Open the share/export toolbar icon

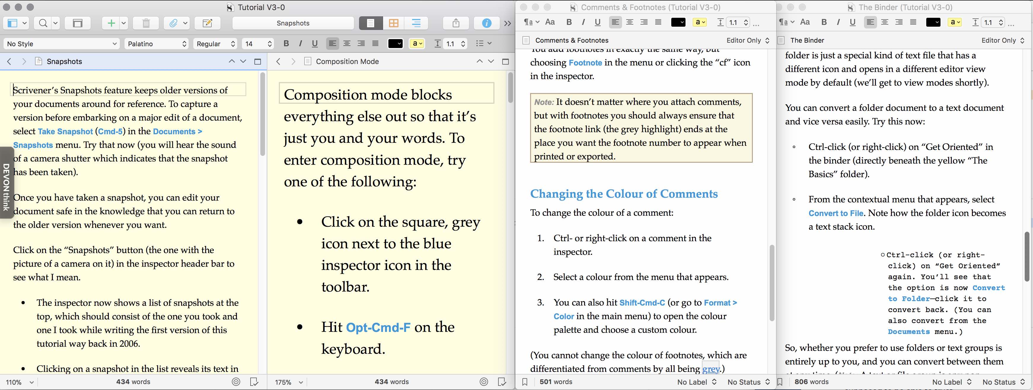pos(456,23)
